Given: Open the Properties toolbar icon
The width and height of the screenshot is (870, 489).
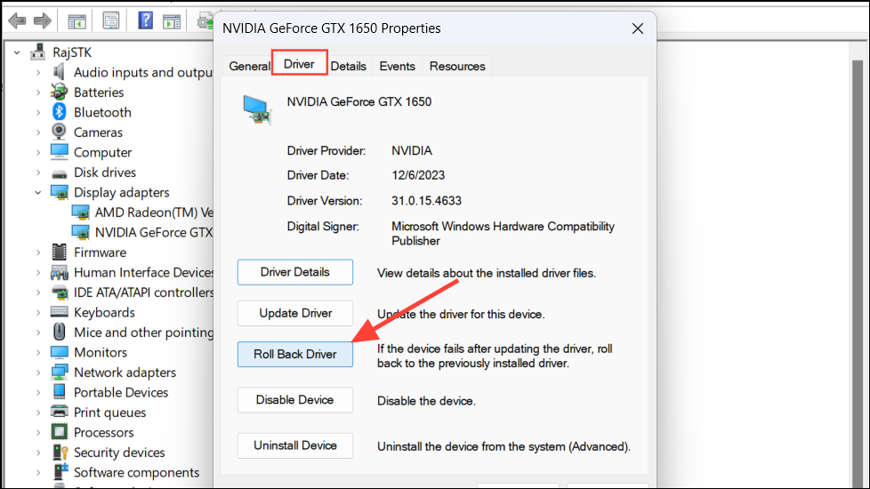Looking at the screenshot, I should (x=111, y=21).
